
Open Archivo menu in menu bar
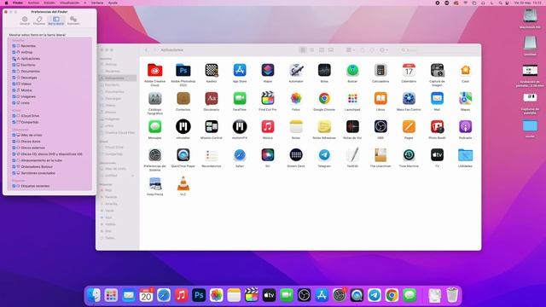point(33,3)
